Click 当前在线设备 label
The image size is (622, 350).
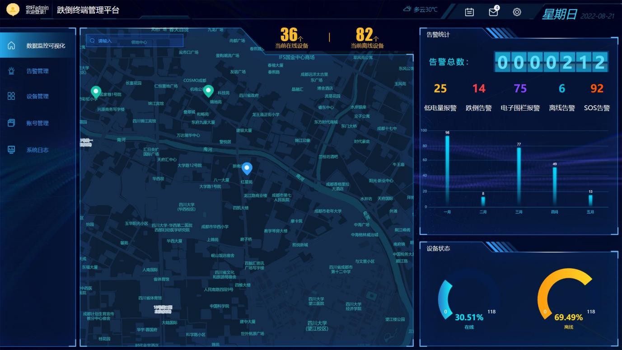point(292,46)
